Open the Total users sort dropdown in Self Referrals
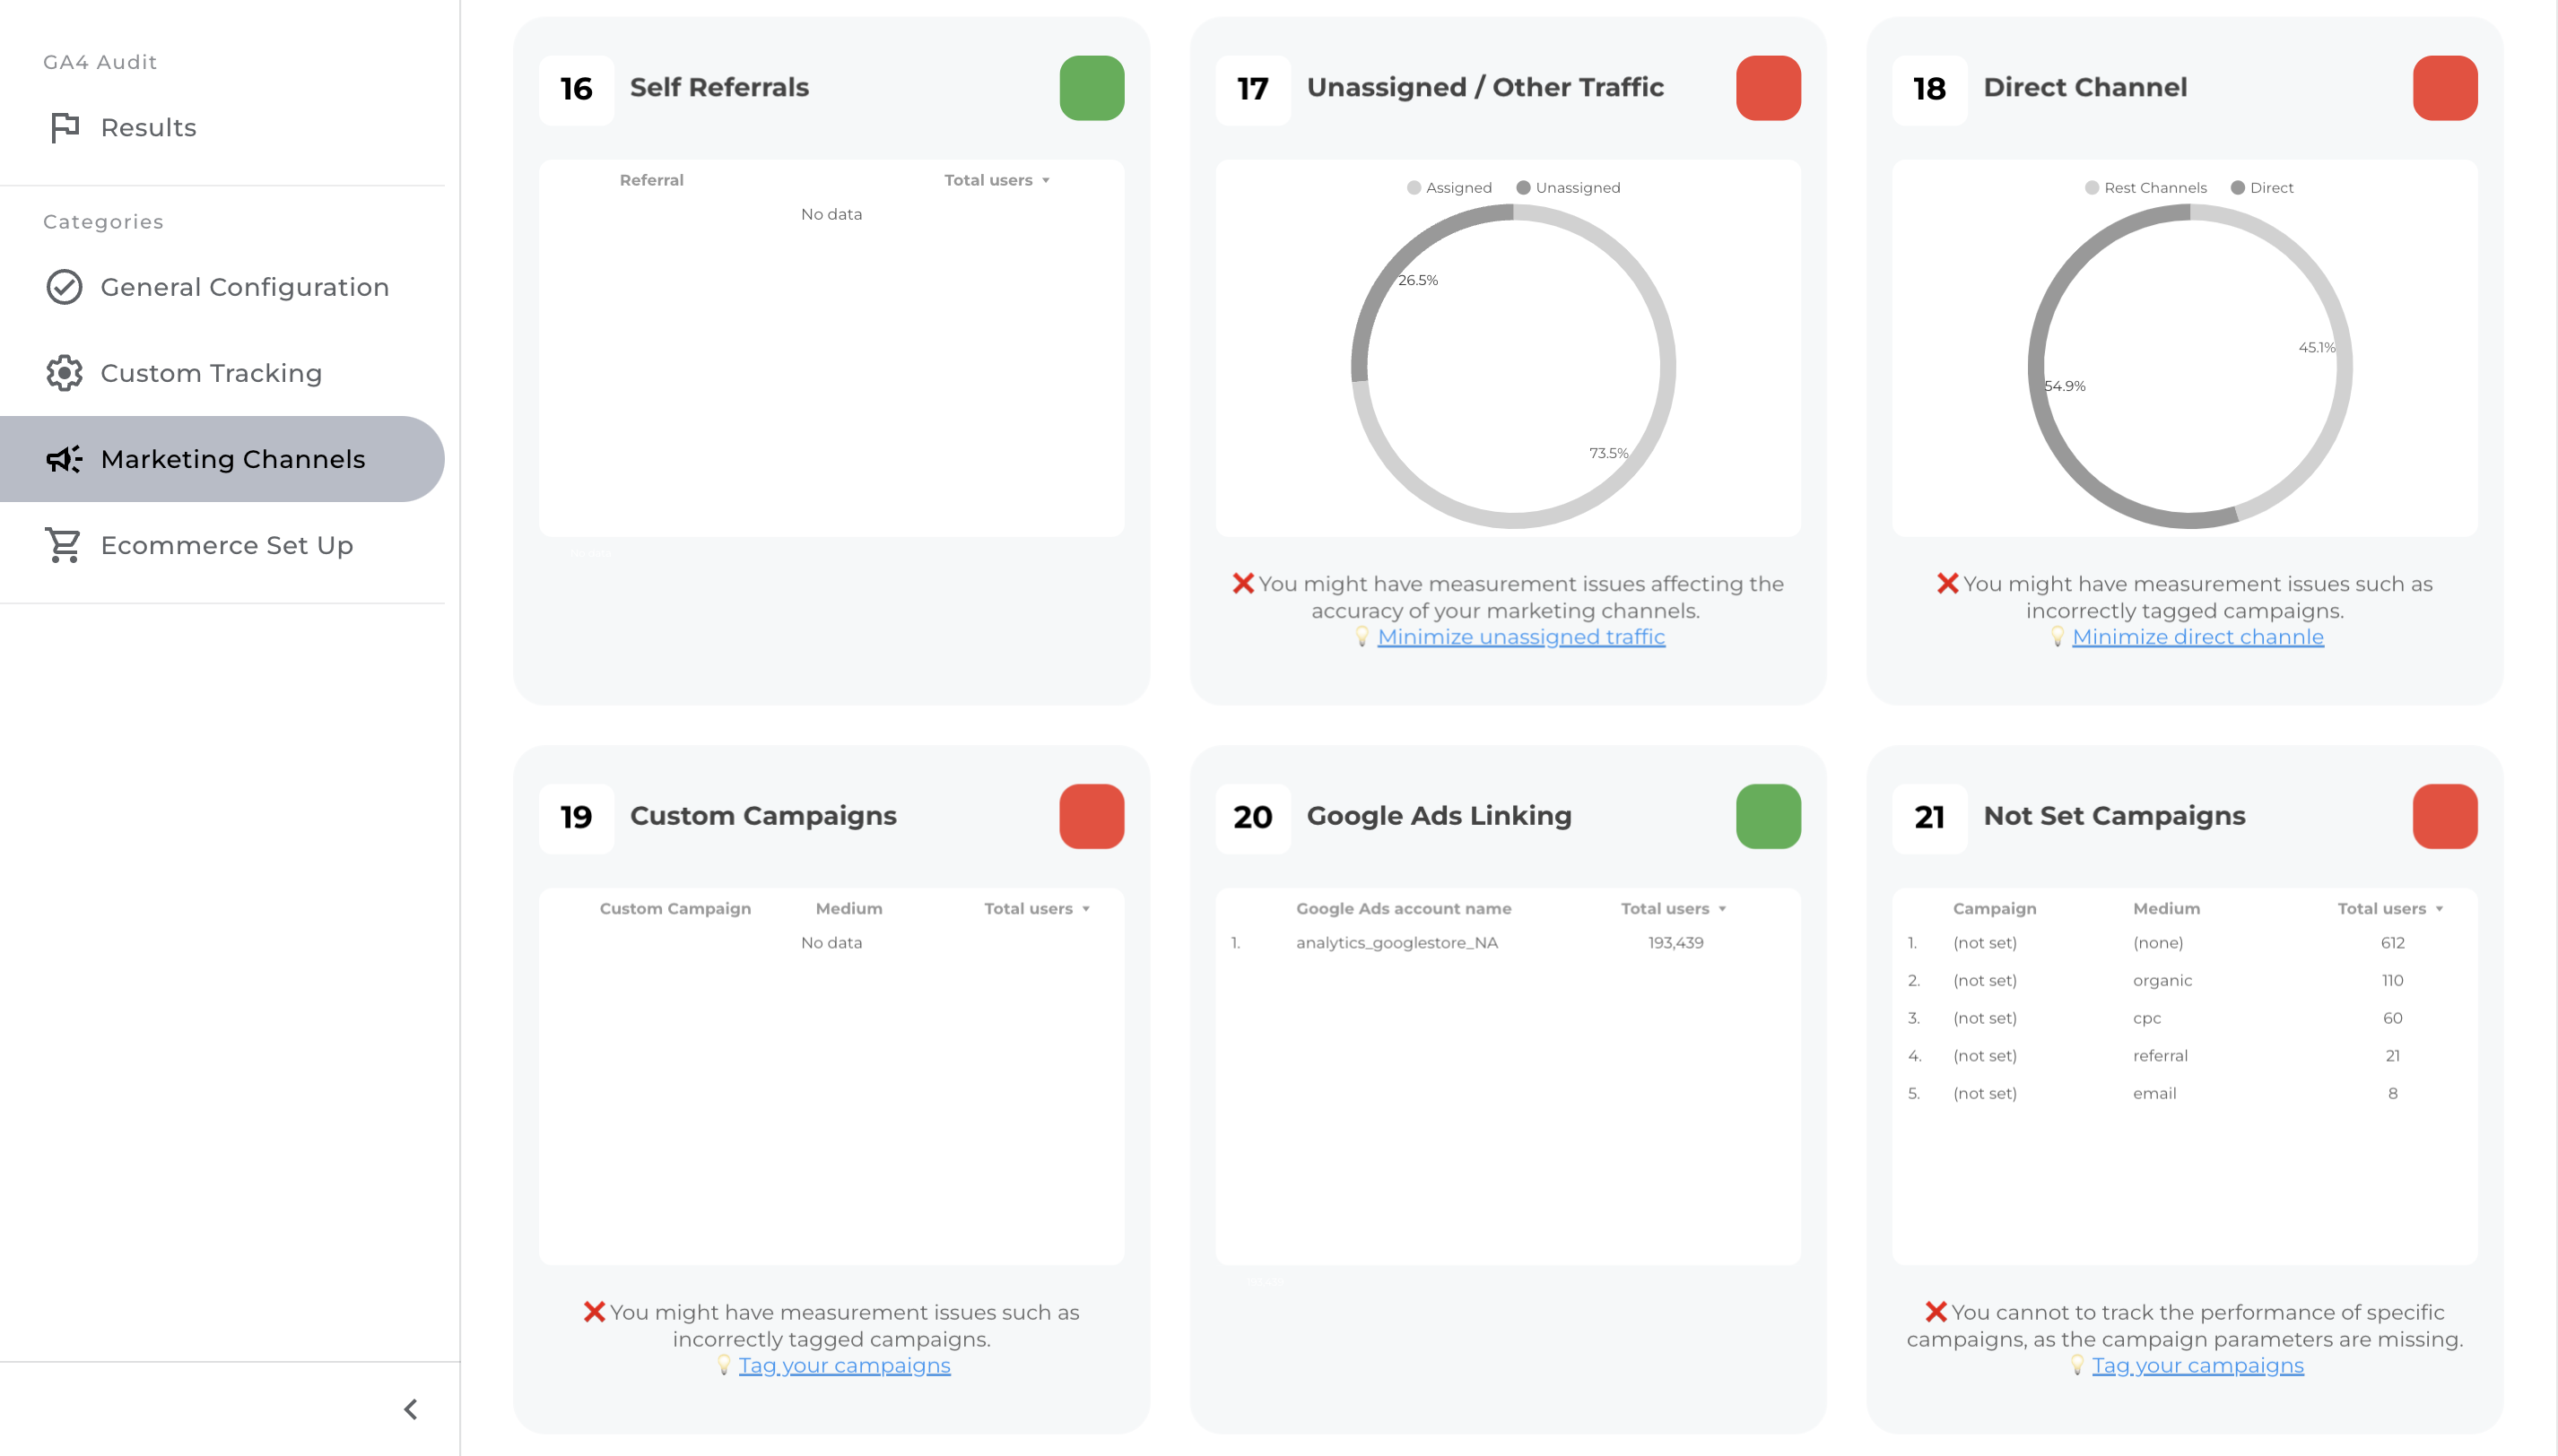Image resolution: width=2558 pixels, height=1456 pixels. click(x=996, y=180)
